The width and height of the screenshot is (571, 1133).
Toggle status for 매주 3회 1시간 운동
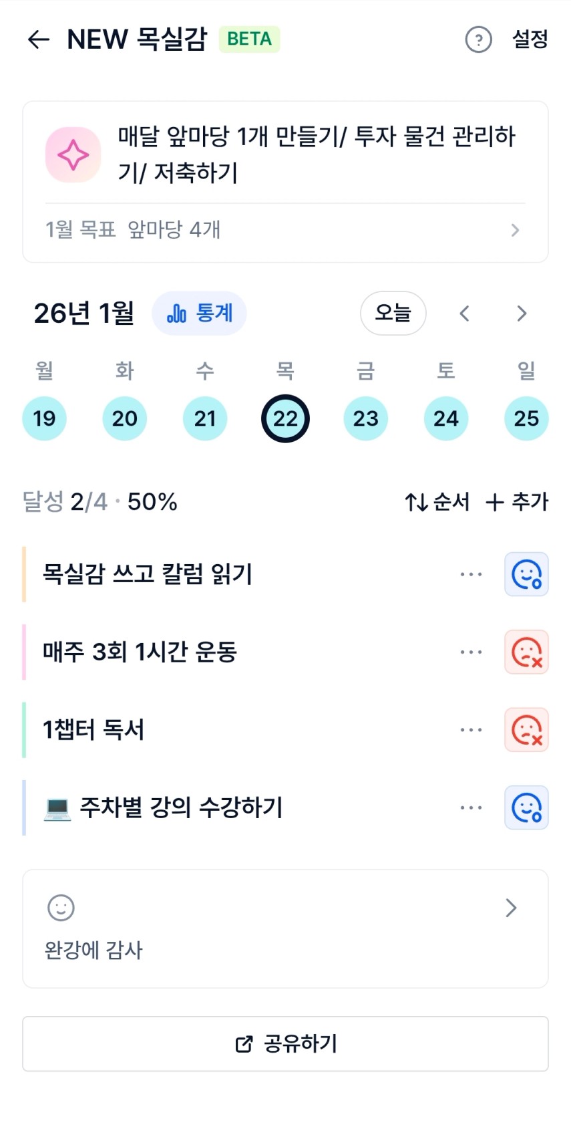pyautogui.click(x=526, y=652)
